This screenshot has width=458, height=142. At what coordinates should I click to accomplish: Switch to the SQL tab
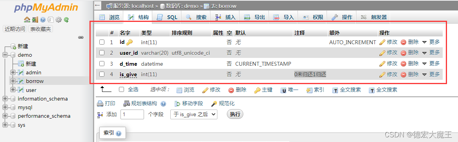tap(167, 18)
